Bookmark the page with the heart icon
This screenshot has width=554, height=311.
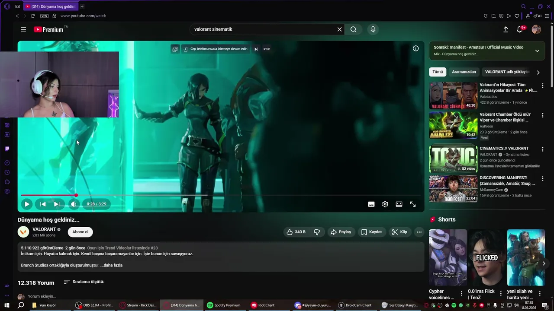pos(517,16)
